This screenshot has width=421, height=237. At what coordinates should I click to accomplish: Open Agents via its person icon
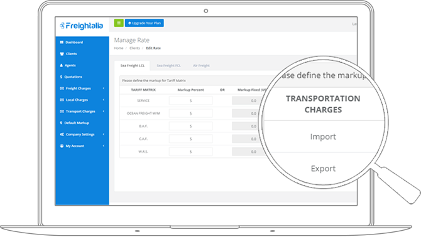click(x=61, y=65)
